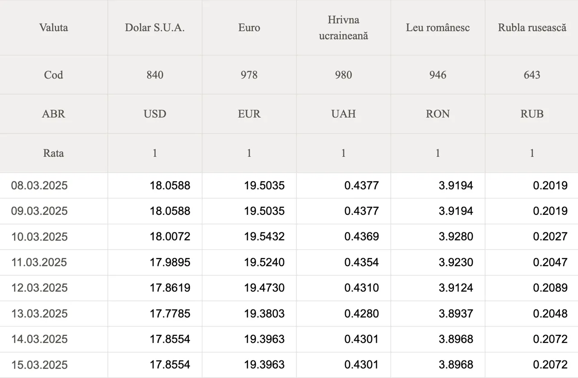Select USD rate 17.8554 for 14.03.2025
The image size is (578, 378).
coord(170,339)
